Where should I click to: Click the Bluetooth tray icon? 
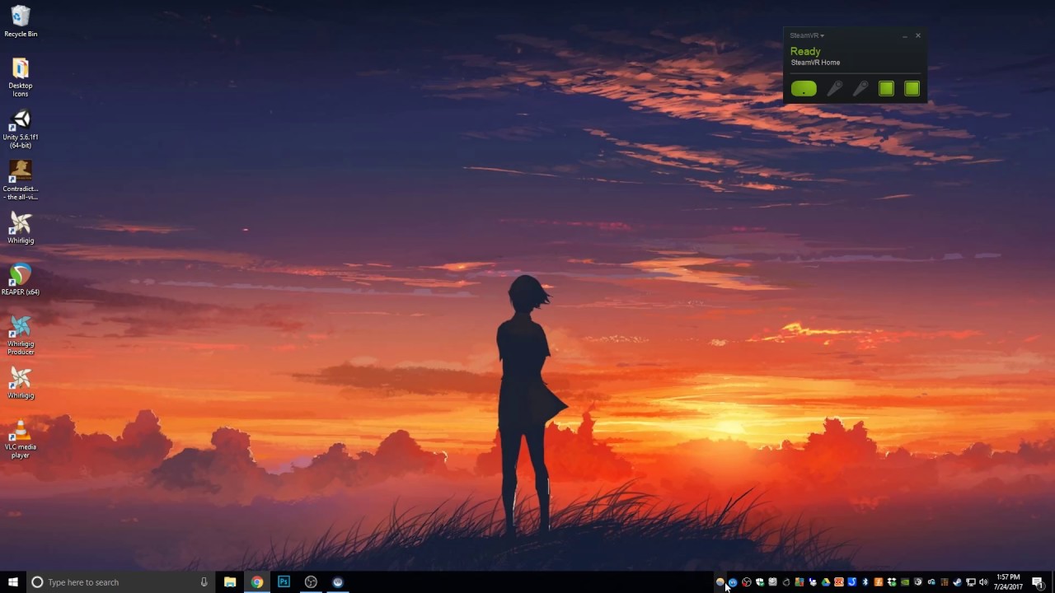point(865,582)
